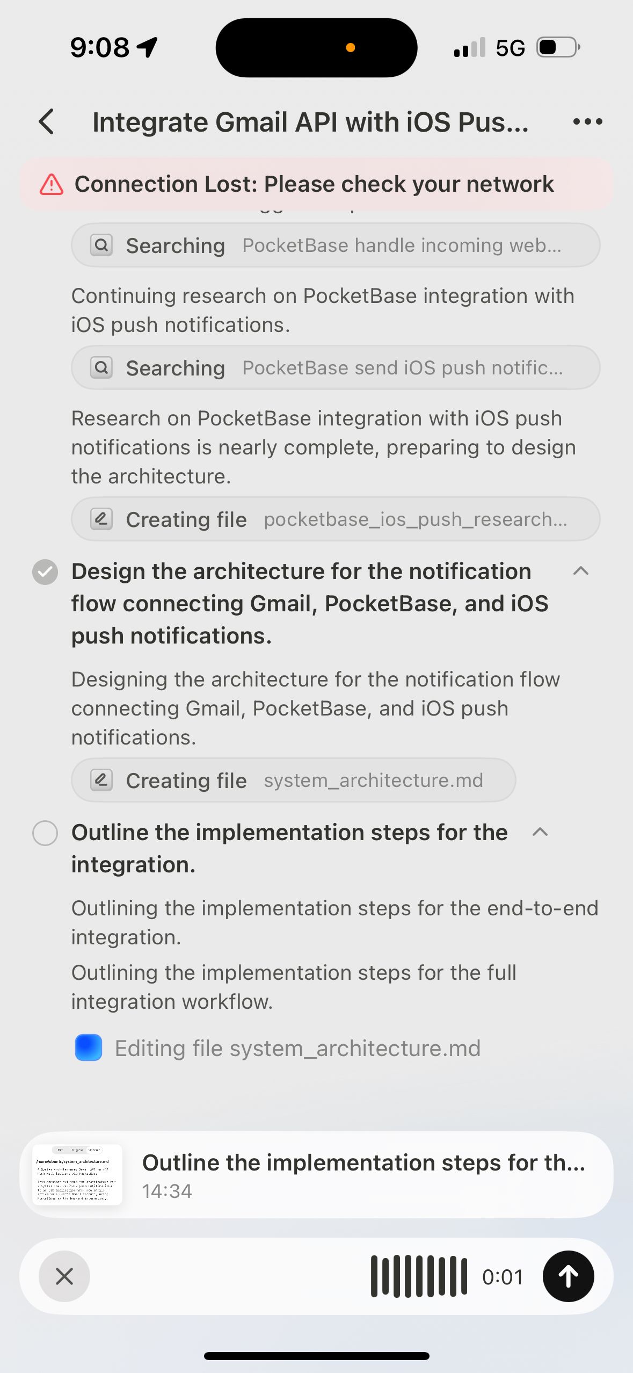Image resolution: width=633 pixels, height=1373 pixels.
Task: Tap 'Editing file system_architecture.md' status text
Action: click(x=298, y=1049)
